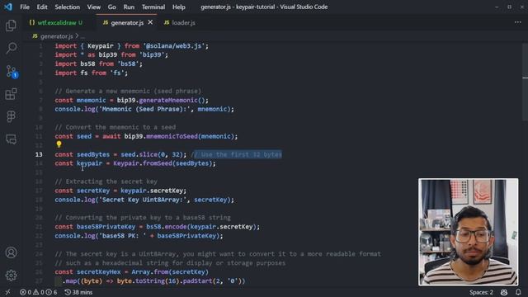The height and width of the screenshot is (297, 528).
Task: Maximize the VS Code window
Action: [x=510, y=7]
